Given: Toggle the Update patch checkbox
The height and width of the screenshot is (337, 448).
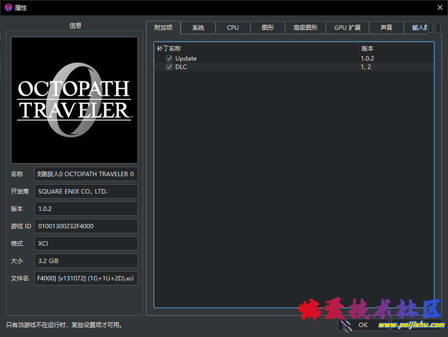Looking at the screenshot, I should (x=169, y=59).
